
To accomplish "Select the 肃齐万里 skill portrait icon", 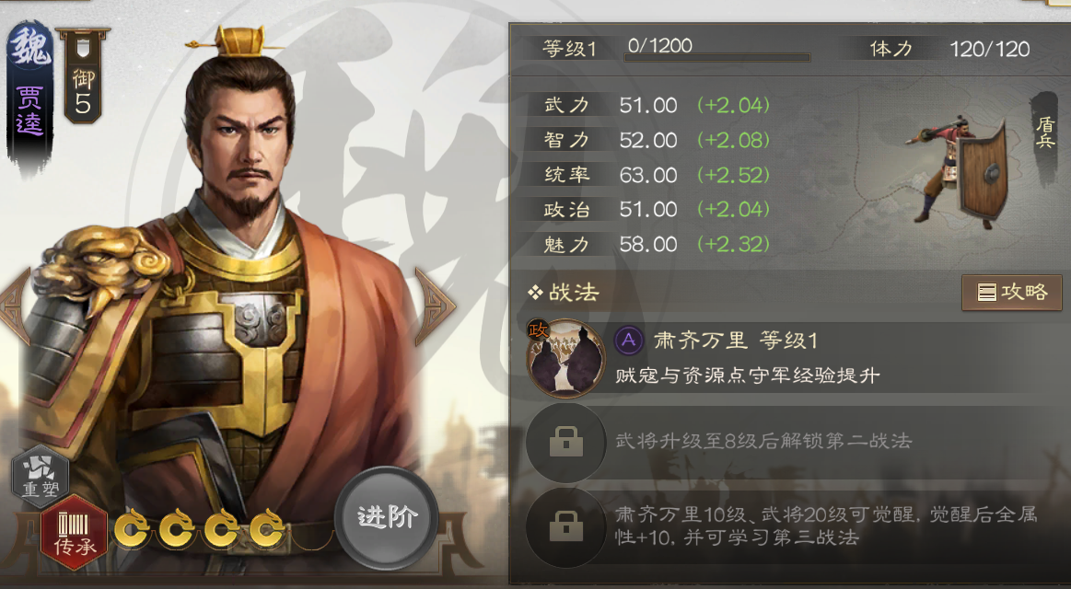I will point(565,358).
